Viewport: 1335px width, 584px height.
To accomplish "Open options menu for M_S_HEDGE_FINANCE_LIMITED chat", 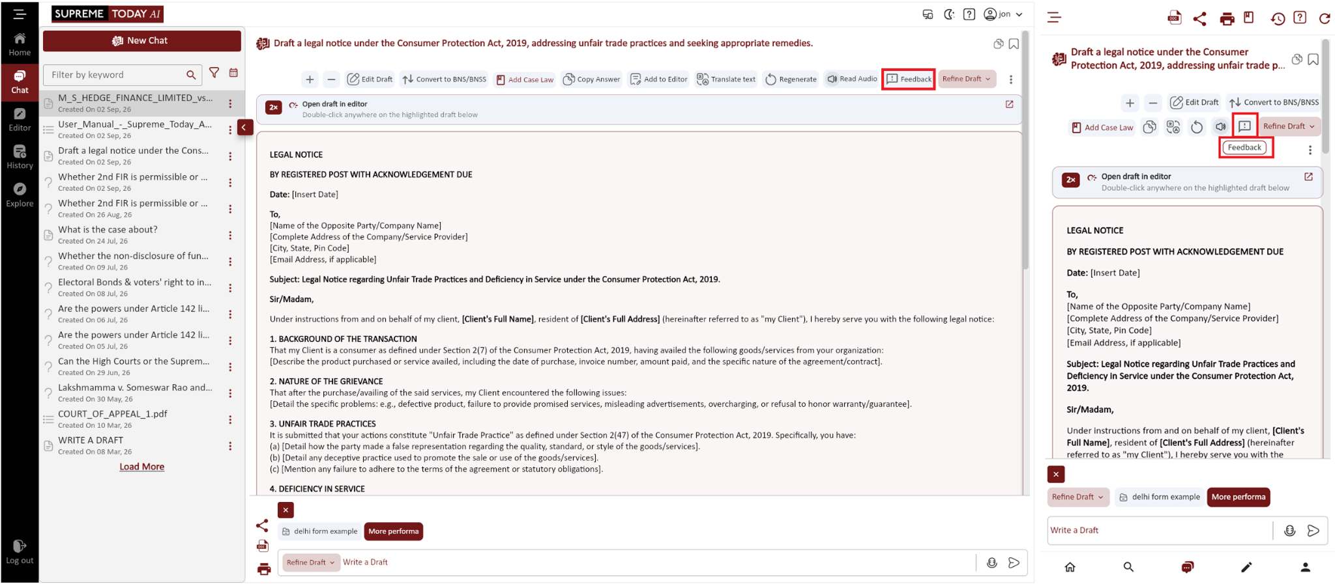I will click(x=230, y=104).
